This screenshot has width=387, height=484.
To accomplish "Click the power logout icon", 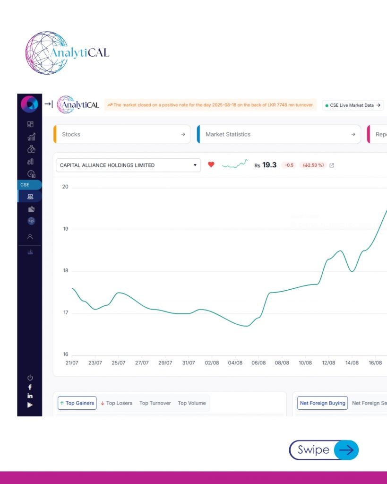I will pyautogui.click(x=30, y=378).
